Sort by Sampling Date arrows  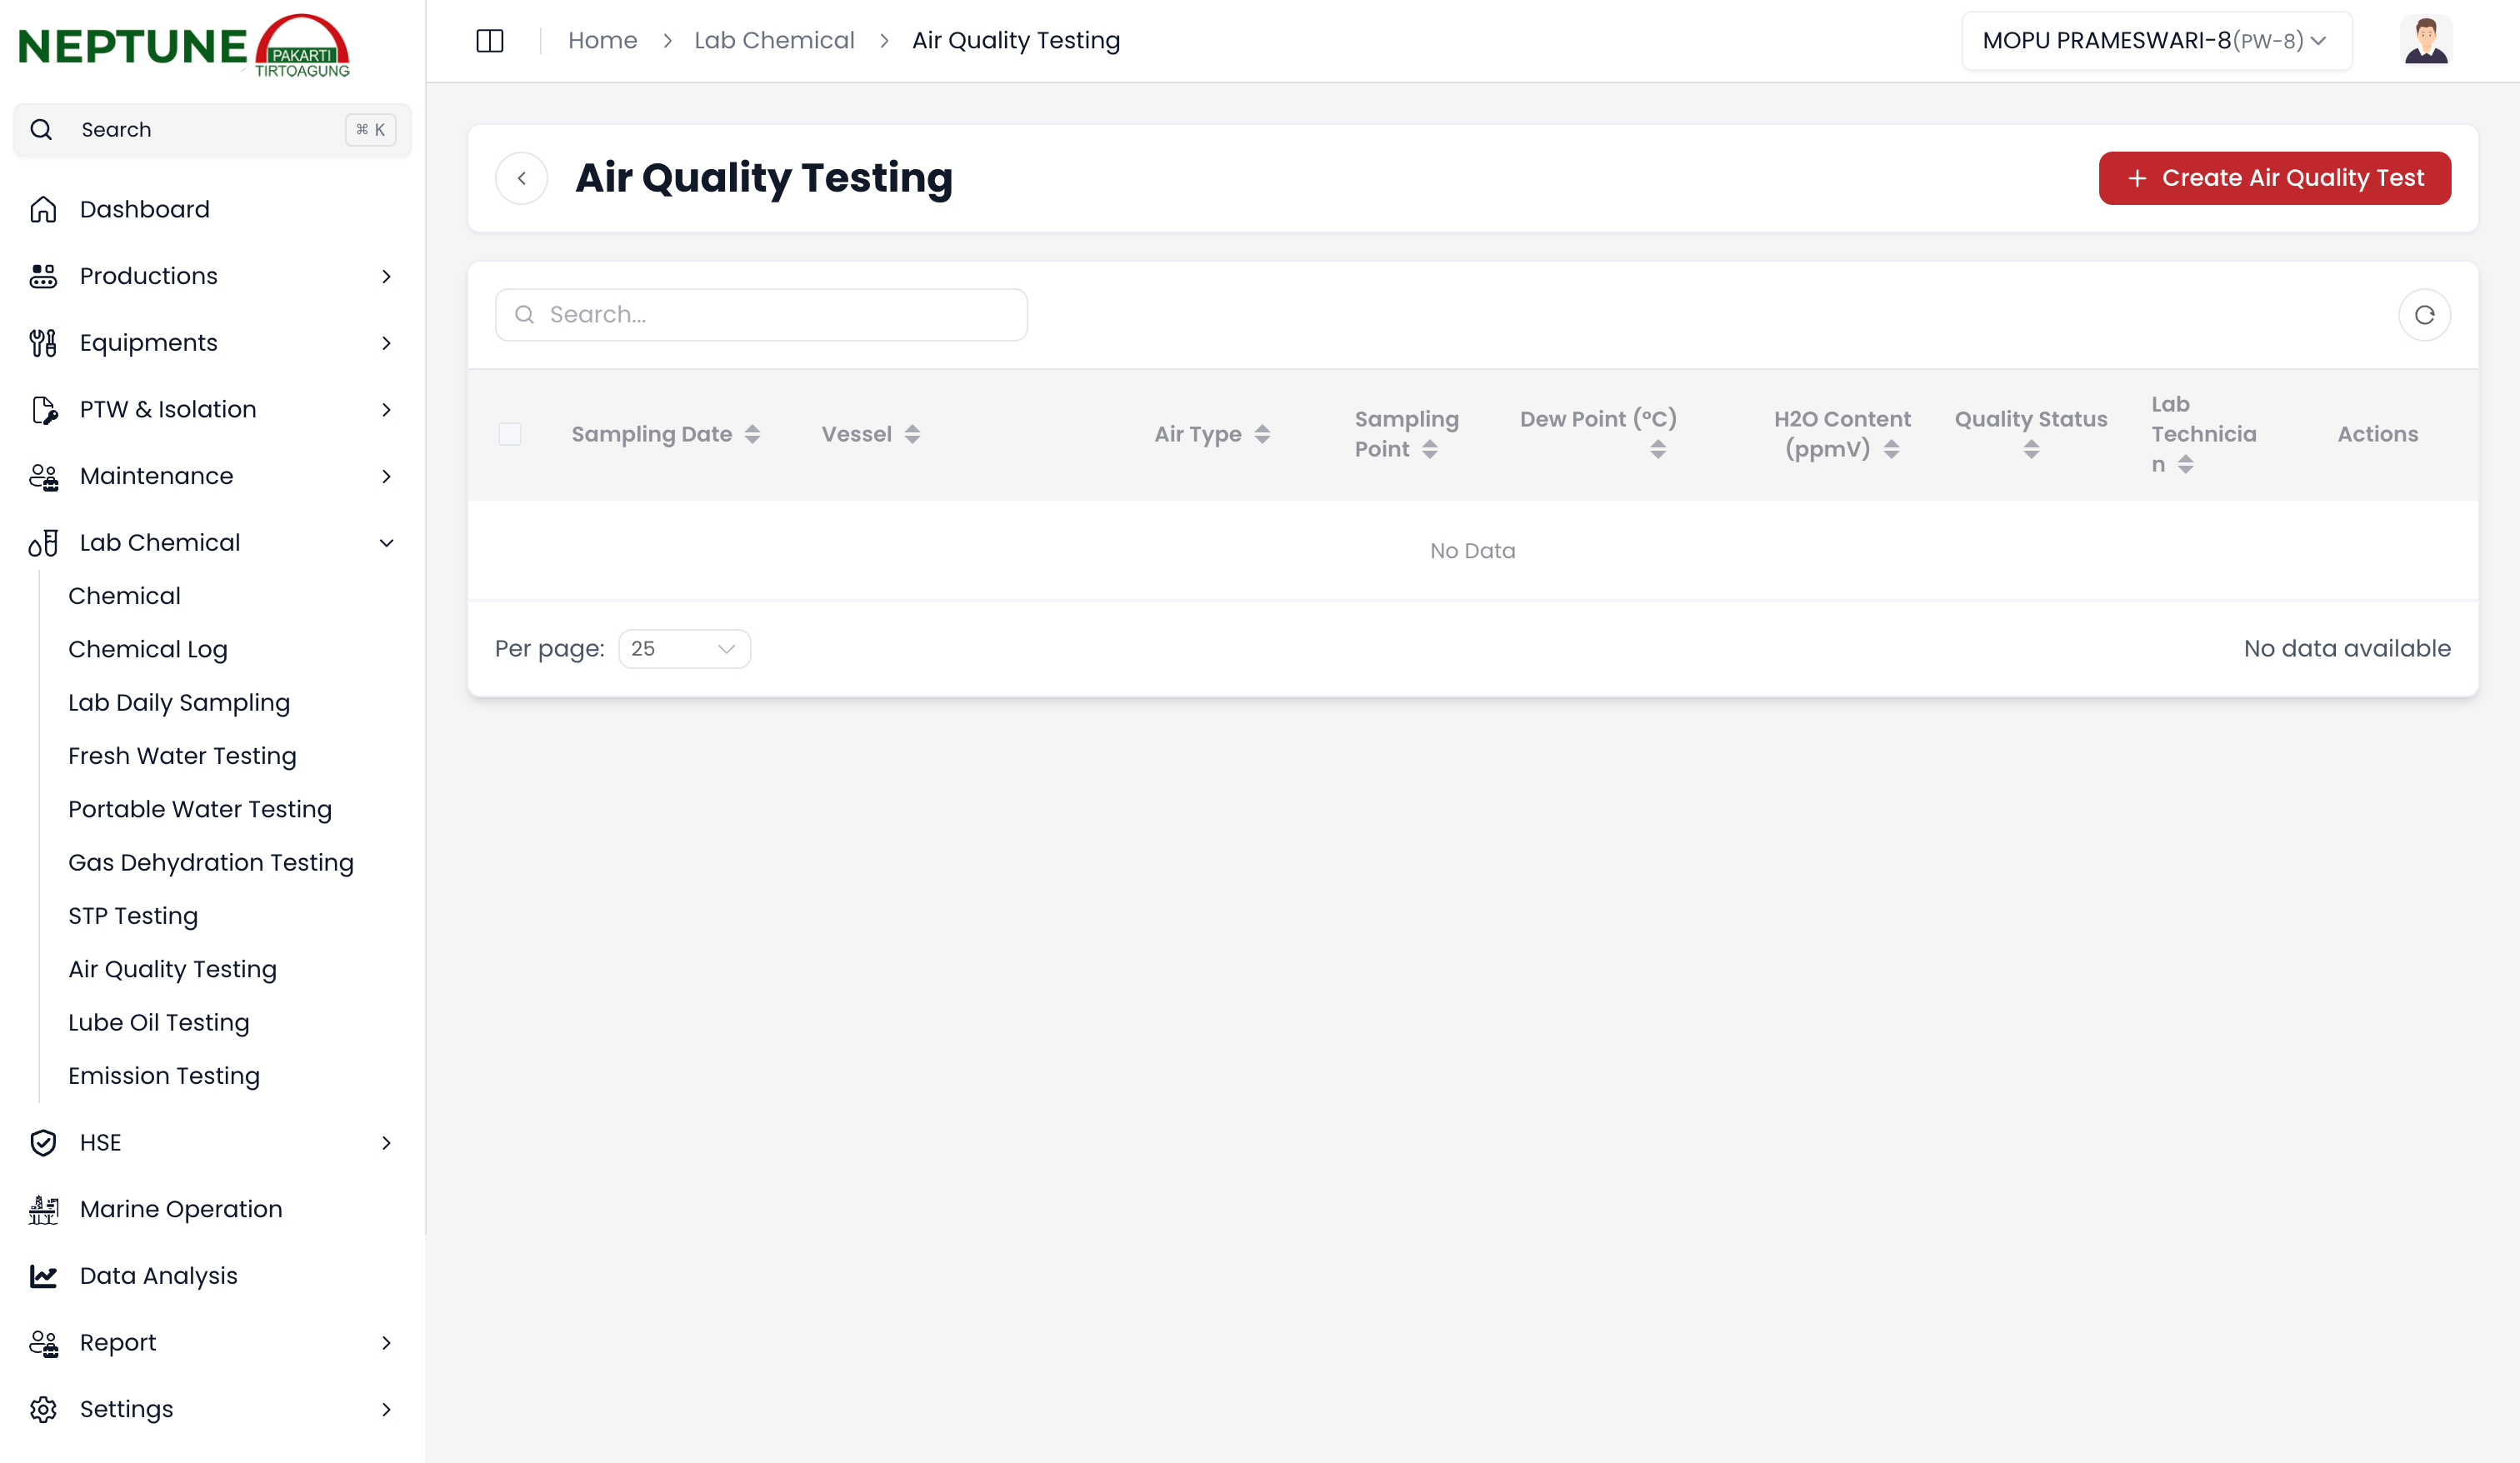click(752, 434)
